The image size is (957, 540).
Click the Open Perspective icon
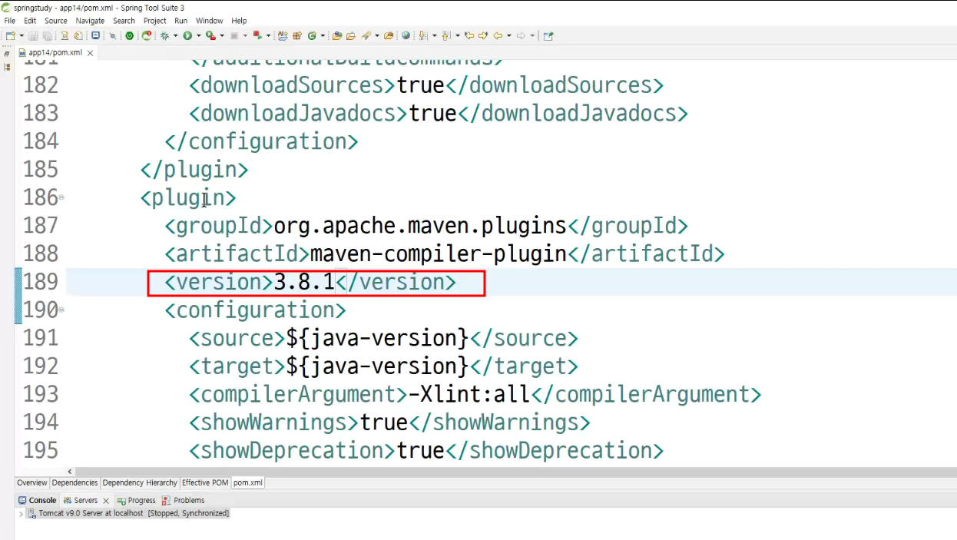(548, 35)
